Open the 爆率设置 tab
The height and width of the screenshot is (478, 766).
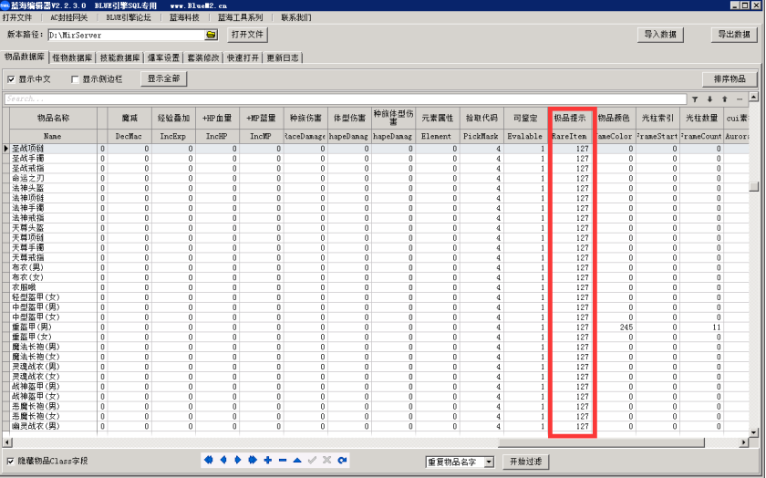tap(163, 57)
